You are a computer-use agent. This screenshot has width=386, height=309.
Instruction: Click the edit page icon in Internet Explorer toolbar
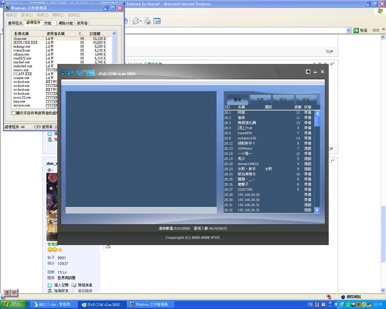tap(157, 21)
